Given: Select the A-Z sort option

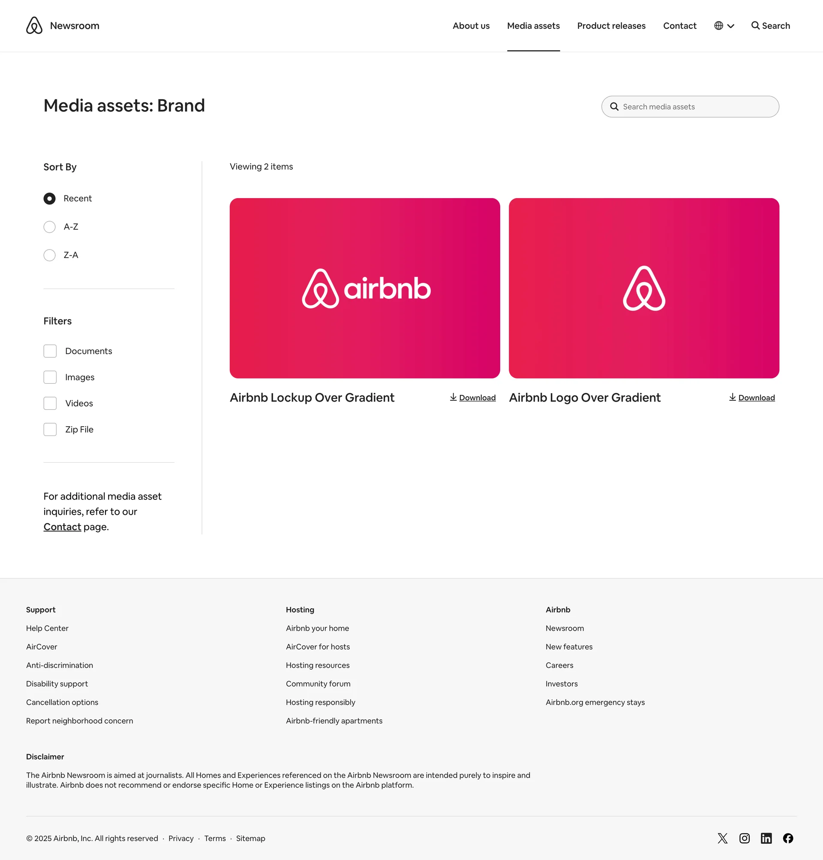Looking at the screenshot, I should [50, 227].
